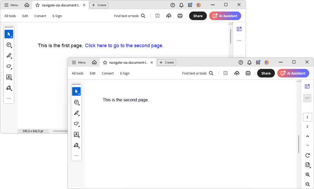Go to the previous page with the up chevron
314x189 pixels.
307,136
